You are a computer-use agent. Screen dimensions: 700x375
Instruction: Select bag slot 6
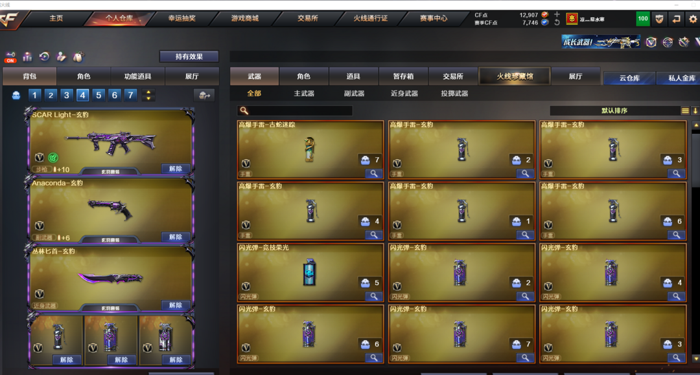pos(114,95)
